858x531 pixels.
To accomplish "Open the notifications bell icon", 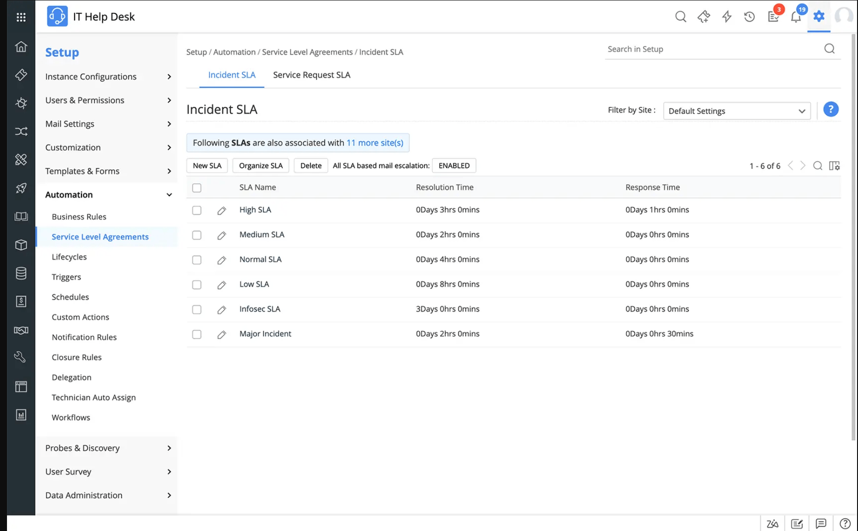I will tap(796, 17).
